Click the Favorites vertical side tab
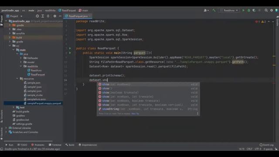This screenshot has height=157, width=279. [2, 133]
